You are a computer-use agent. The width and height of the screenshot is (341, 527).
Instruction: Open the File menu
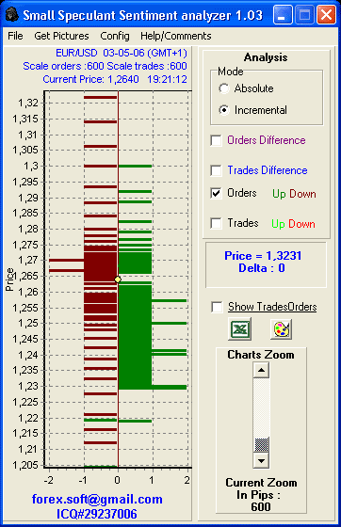pyautogui.click(x=15, y=36)
